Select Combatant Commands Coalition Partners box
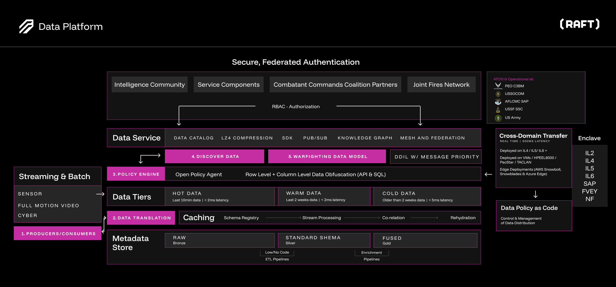Image resolution: width=616 pixels, height=287 pixels. pos(335,84)
